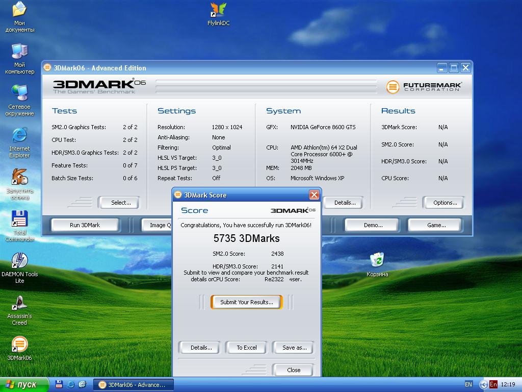Viewport: 522px width, 392px height.
Task: Open the FlylinkDC desktop shortcut
Action: [x=218, y=10]
